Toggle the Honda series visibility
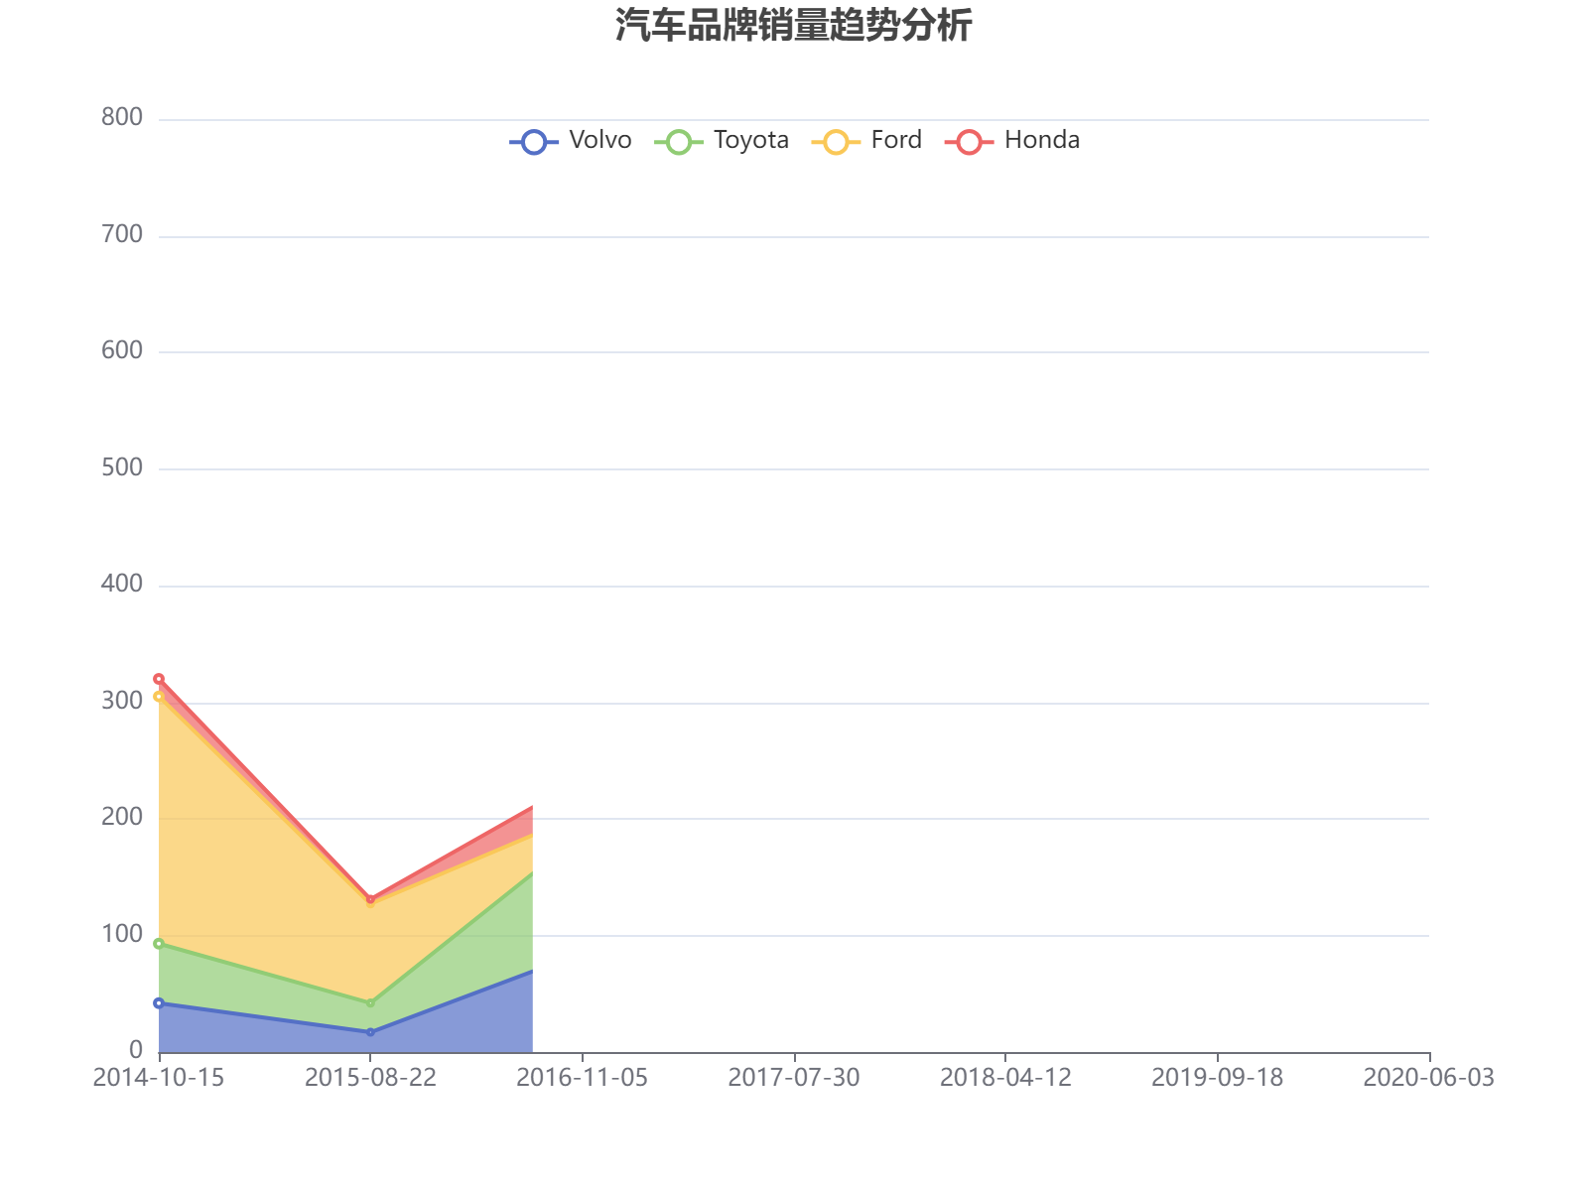 point(1041,140)
